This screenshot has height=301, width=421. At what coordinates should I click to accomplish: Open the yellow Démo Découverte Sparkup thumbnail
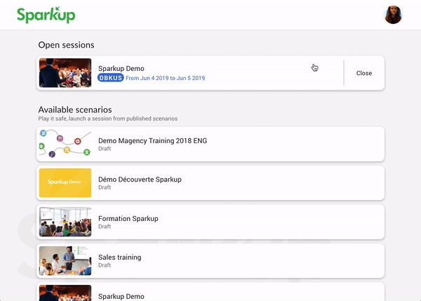65,183
